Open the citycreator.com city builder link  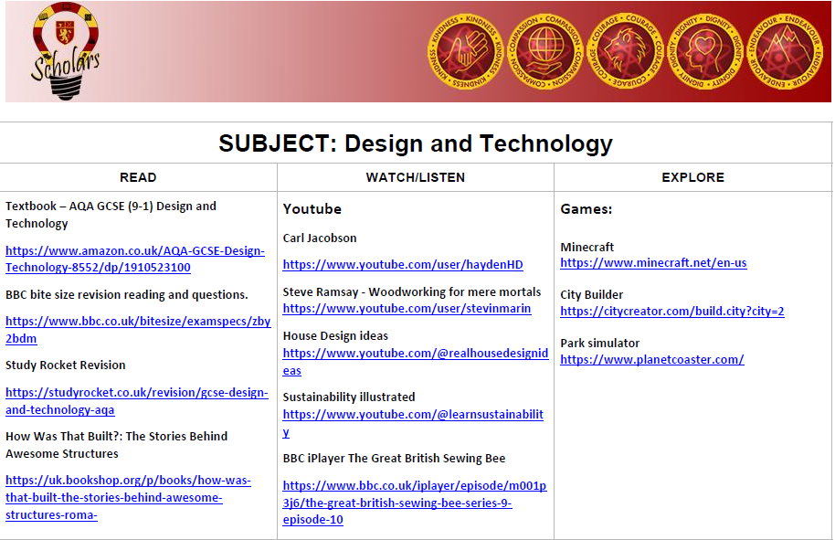pyautogui.click(x=672, y=311)
